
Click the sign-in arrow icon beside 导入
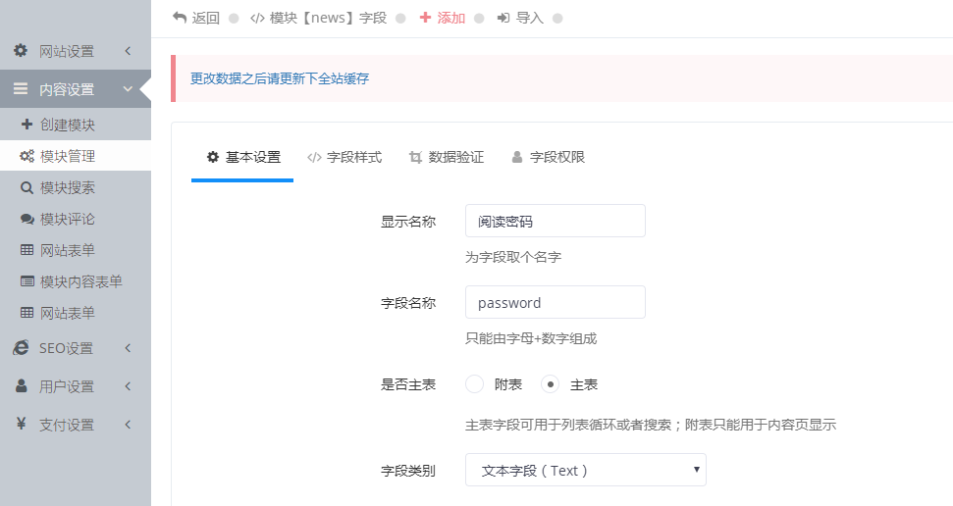[503, 18]
